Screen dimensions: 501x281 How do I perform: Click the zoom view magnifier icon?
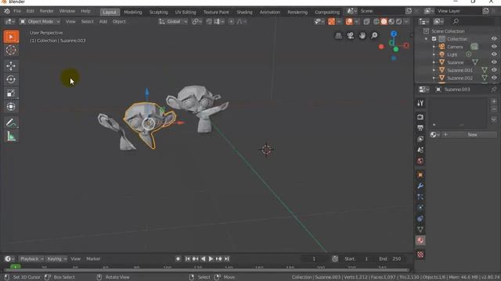pos(374,35)
